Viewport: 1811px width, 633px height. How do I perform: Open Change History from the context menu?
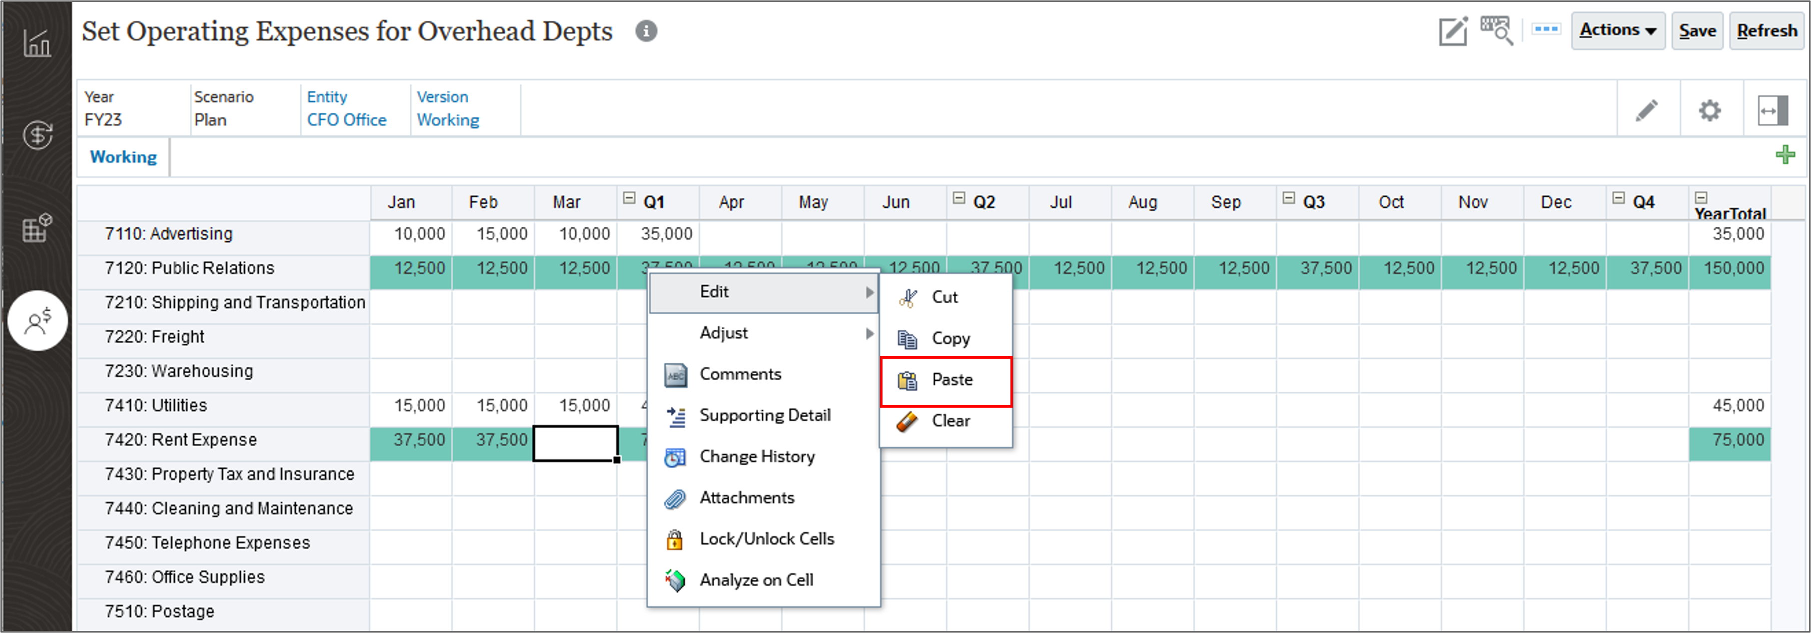click(757, 456)
